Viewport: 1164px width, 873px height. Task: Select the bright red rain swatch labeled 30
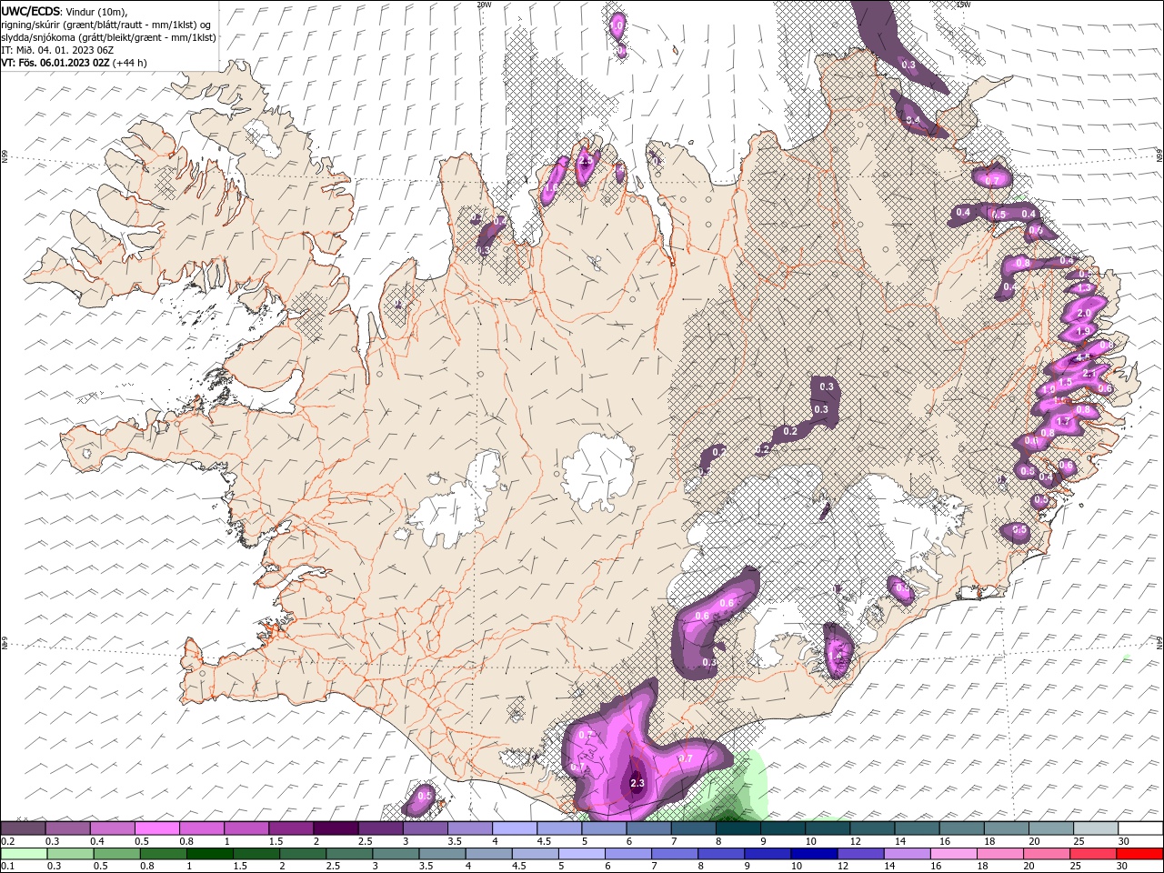tap(1140, 854)
